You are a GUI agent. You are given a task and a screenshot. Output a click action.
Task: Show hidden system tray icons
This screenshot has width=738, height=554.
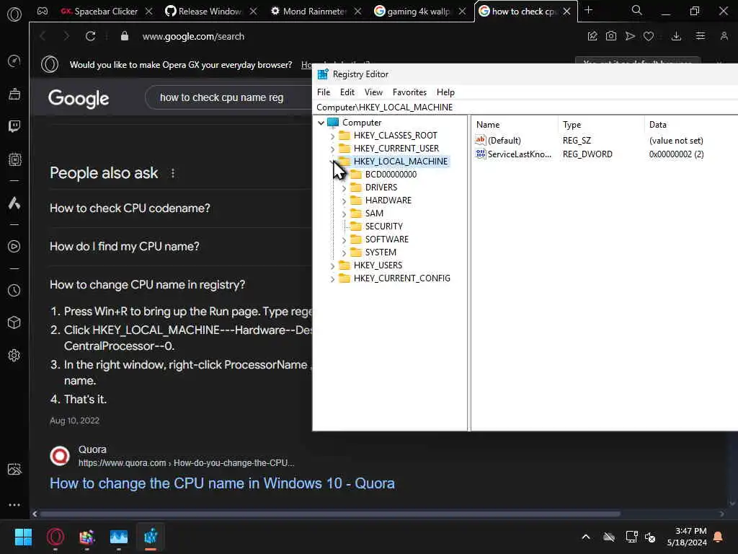click(x=586, y=537)
